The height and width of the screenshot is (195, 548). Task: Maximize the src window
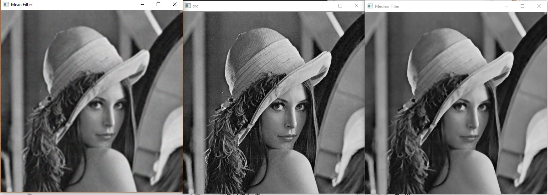click(x=340, y=6)
